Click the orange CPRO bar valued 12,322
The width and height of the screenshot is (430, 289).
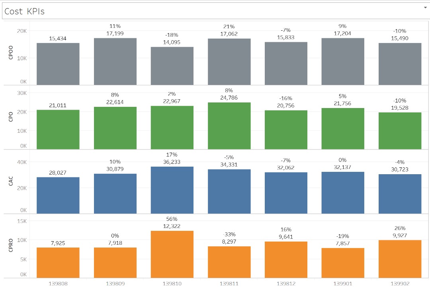coord(172,254)
